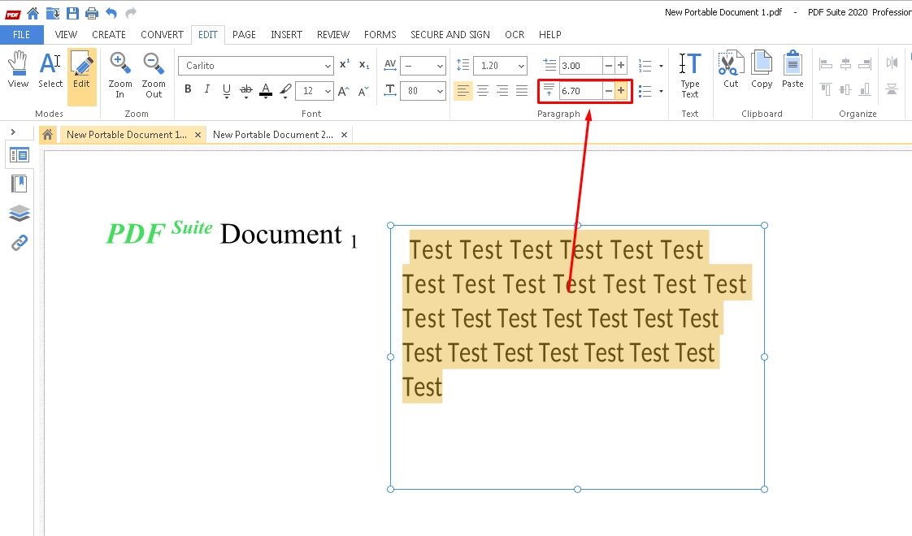This screenshot has height=536, width=912.
Task: Toggle strikethrough formatting
Action: (246, 90)
